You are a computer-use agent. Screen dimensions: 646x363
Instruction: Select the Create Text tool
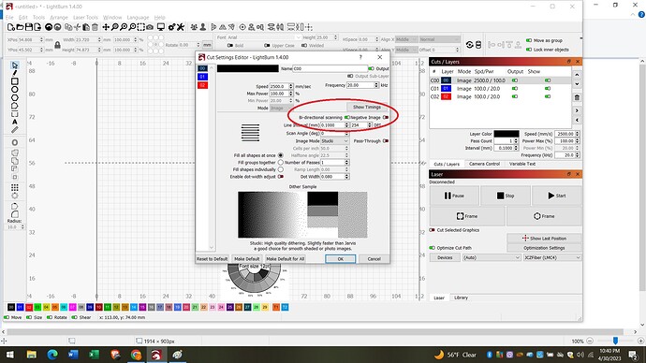click(x=15, y=122)
